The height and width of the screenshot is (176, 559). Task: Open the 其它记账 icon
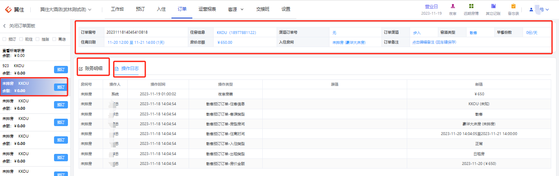(493, 6)
